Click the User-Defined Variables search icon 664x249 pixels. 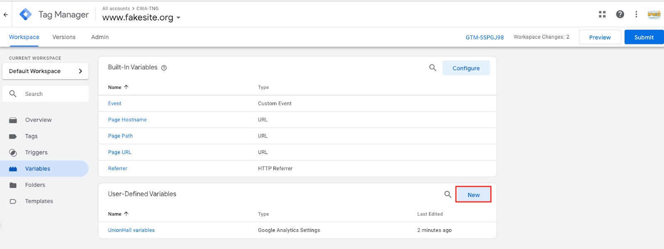447,194
